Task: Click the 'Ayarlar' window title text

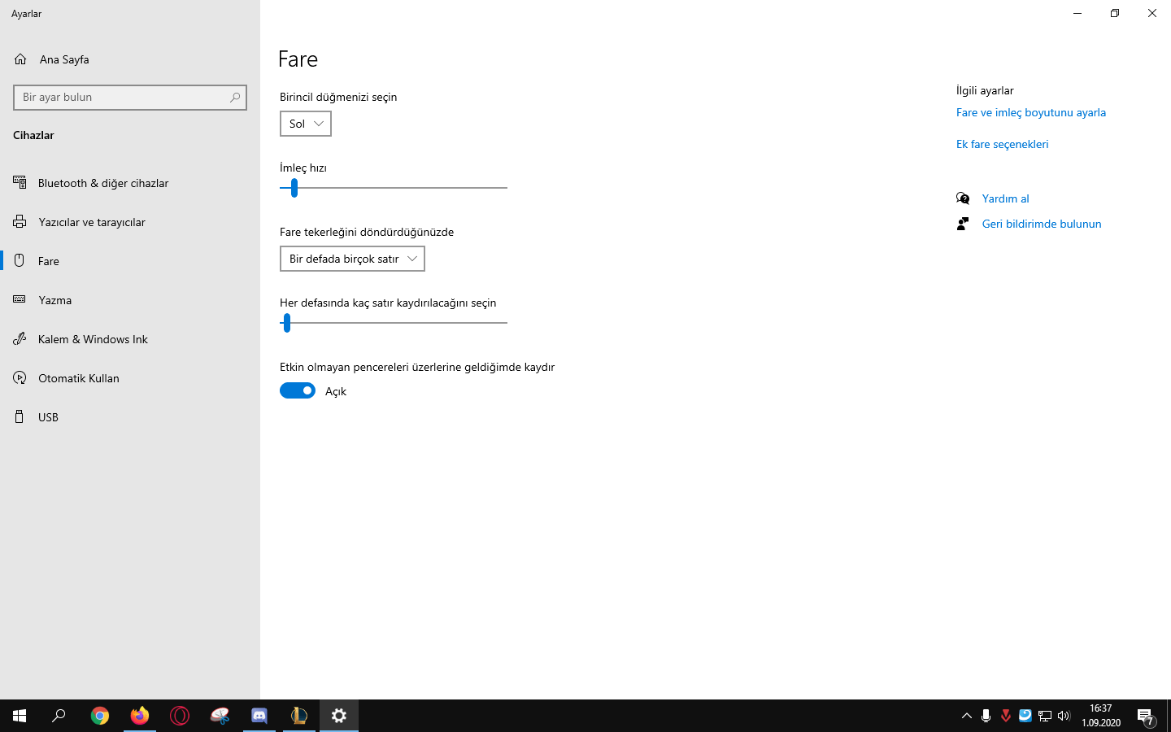Action: coord(26,14)
